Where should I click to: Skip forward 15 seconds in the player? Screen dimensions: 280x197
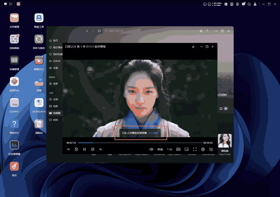pyautogui.click(x=93, y=149)
